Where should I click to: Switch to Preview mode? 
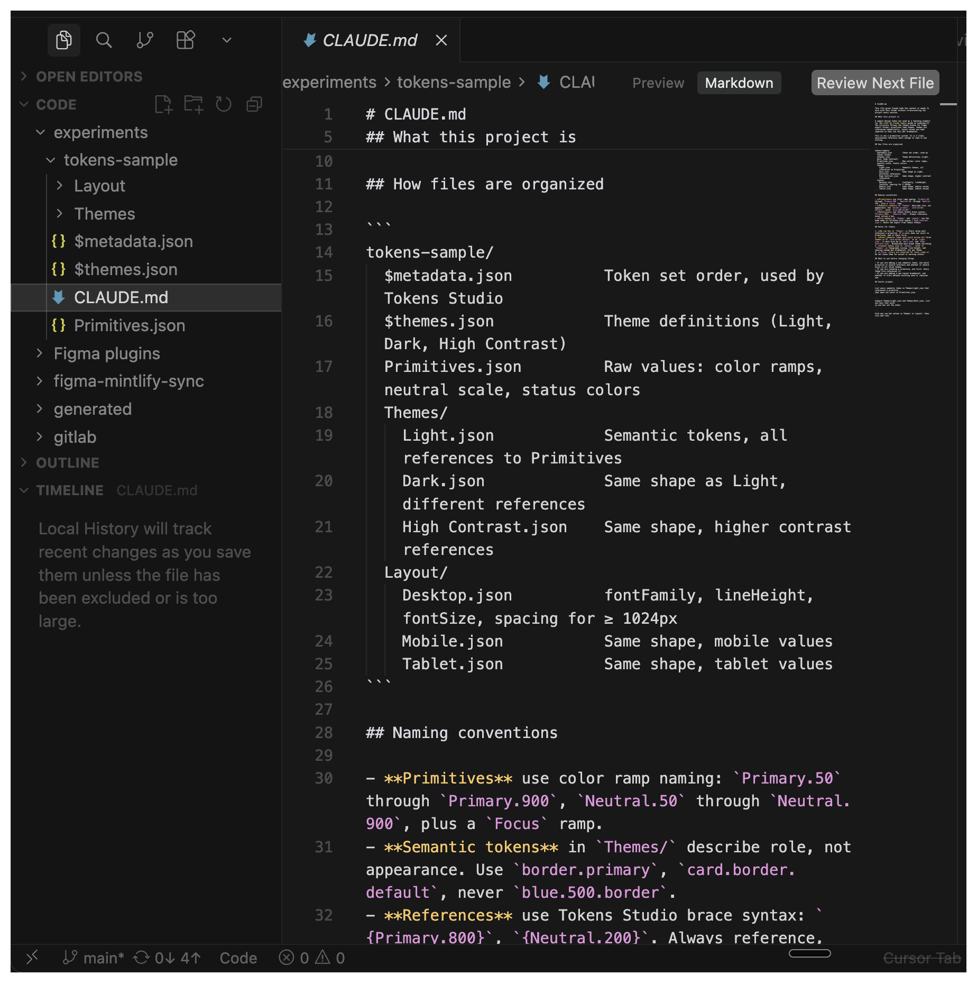coord(658,83)
